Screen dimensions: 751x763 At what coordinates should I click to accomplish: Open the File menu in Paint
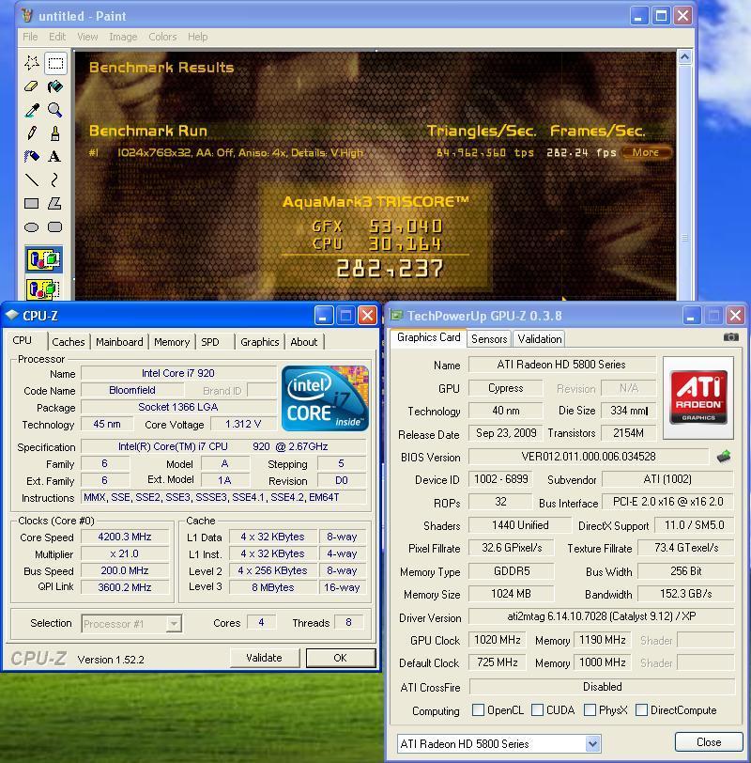point(30,37)
